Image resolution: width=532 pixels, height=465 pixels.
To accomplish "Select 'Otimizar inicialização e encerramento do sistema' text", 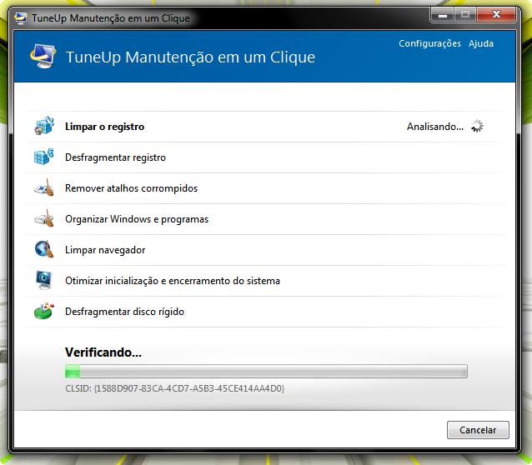I will (x=173, y=281).
